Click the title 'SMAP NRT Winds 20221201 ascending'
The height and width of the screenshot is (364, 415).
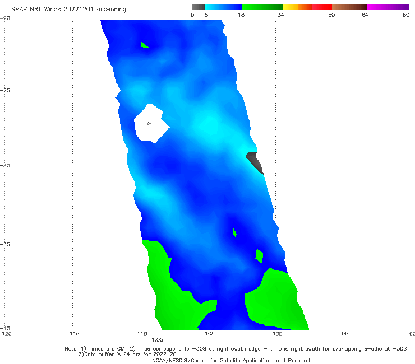click(68, 9)
